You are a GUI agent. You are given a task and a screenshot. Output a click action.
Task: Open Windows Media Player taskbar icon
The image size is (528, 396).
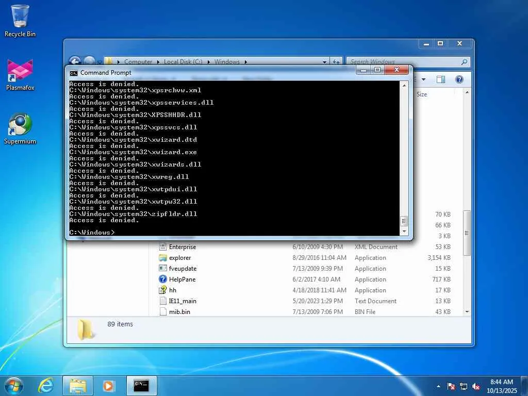click(108, 386)
